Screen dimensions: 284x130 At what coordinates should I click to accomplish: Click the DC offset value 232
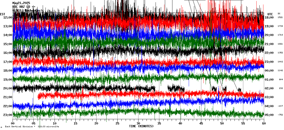pos(281,88)
